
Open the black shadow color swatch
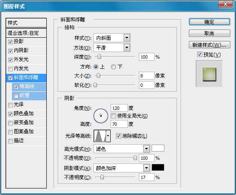point(158,167)
